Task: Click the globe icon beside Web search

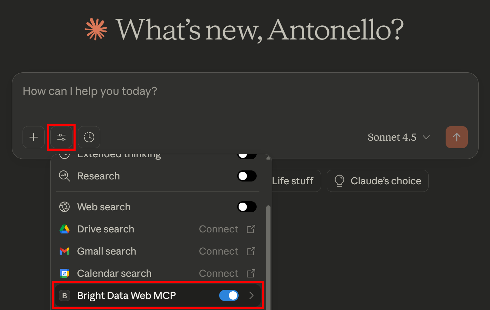Action: (x=65, y=207)
